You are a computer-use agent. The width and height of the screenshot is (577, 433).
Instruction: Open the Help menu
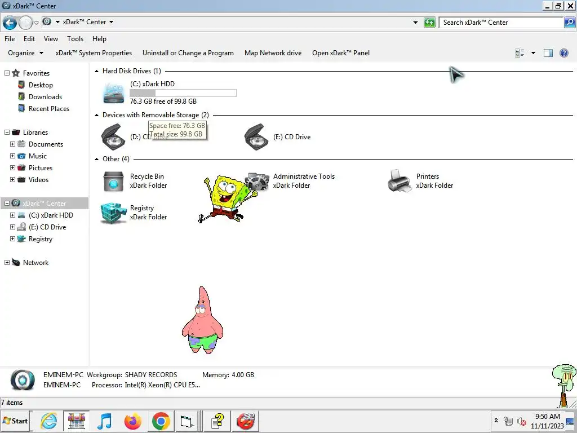point(99,39)
